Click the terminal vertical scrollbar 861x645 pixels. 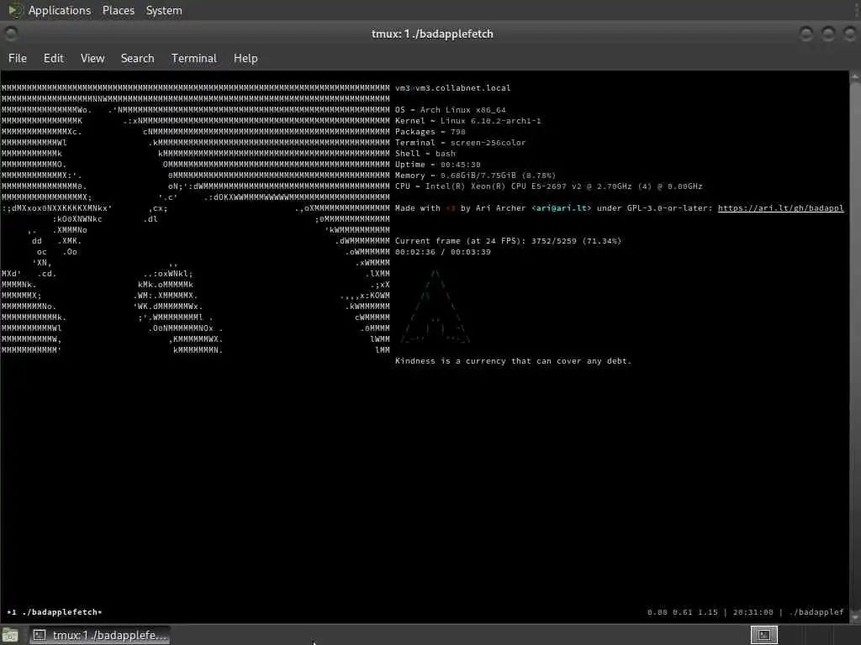click(855, 347)
